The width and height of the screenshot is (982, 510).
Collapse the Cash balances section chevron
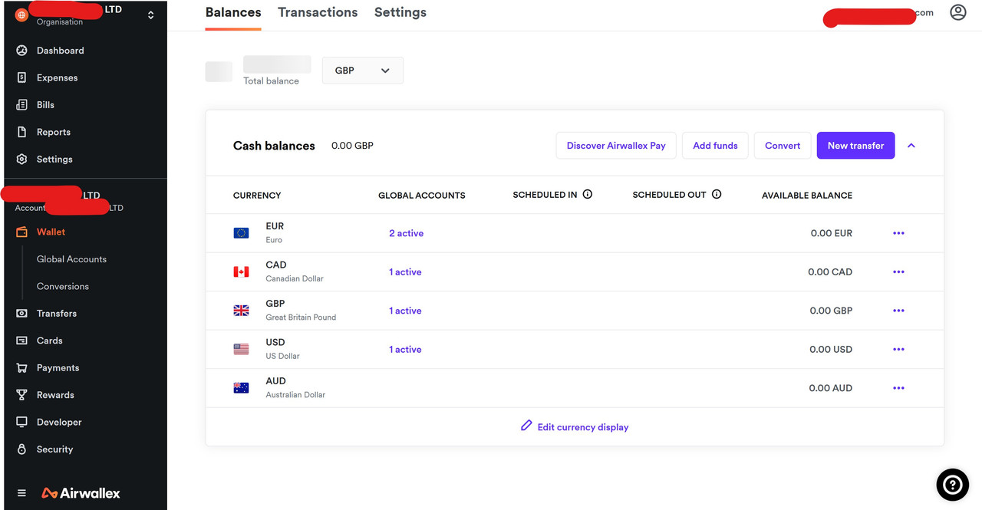[x=911, y=146]
